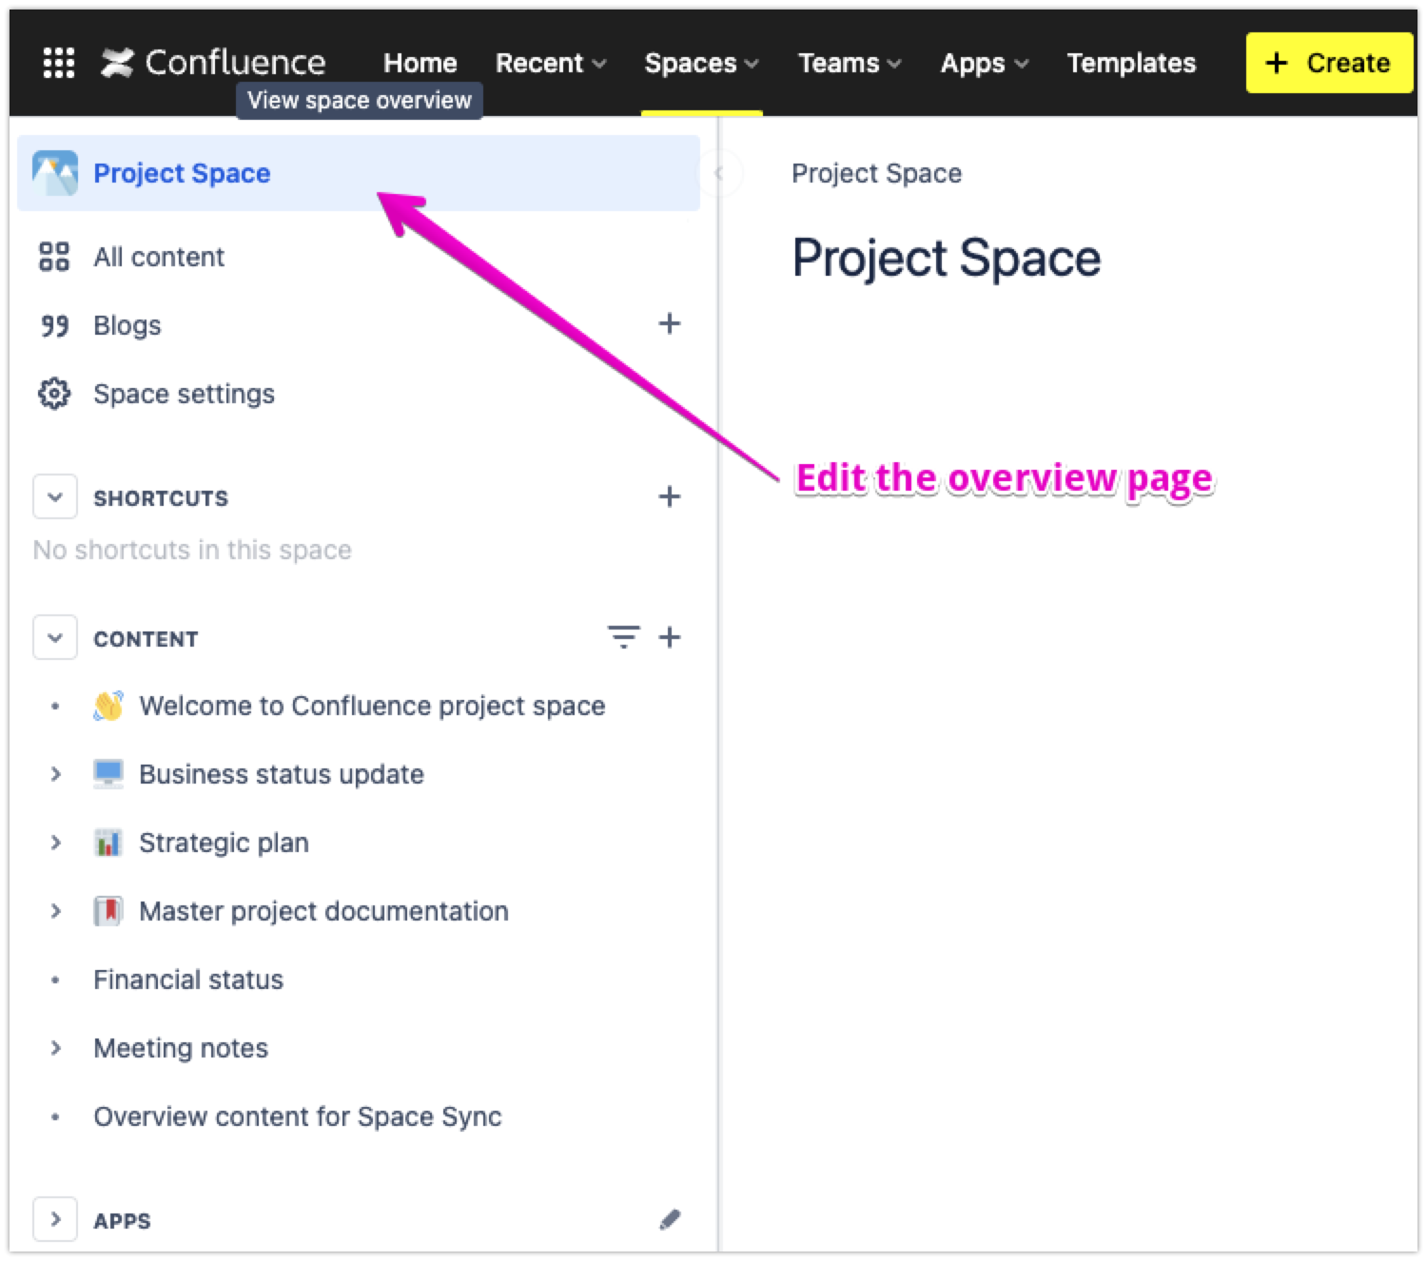Click the Confluence logo

[214, 63]
